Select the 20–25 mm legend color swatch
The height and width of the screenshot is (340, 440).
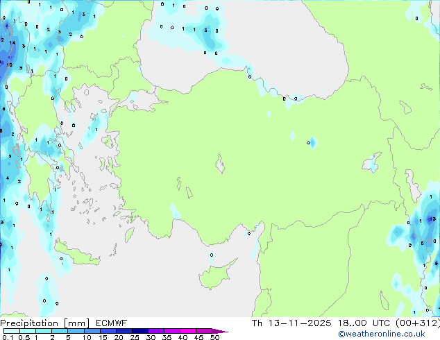(x=124, y=331)
